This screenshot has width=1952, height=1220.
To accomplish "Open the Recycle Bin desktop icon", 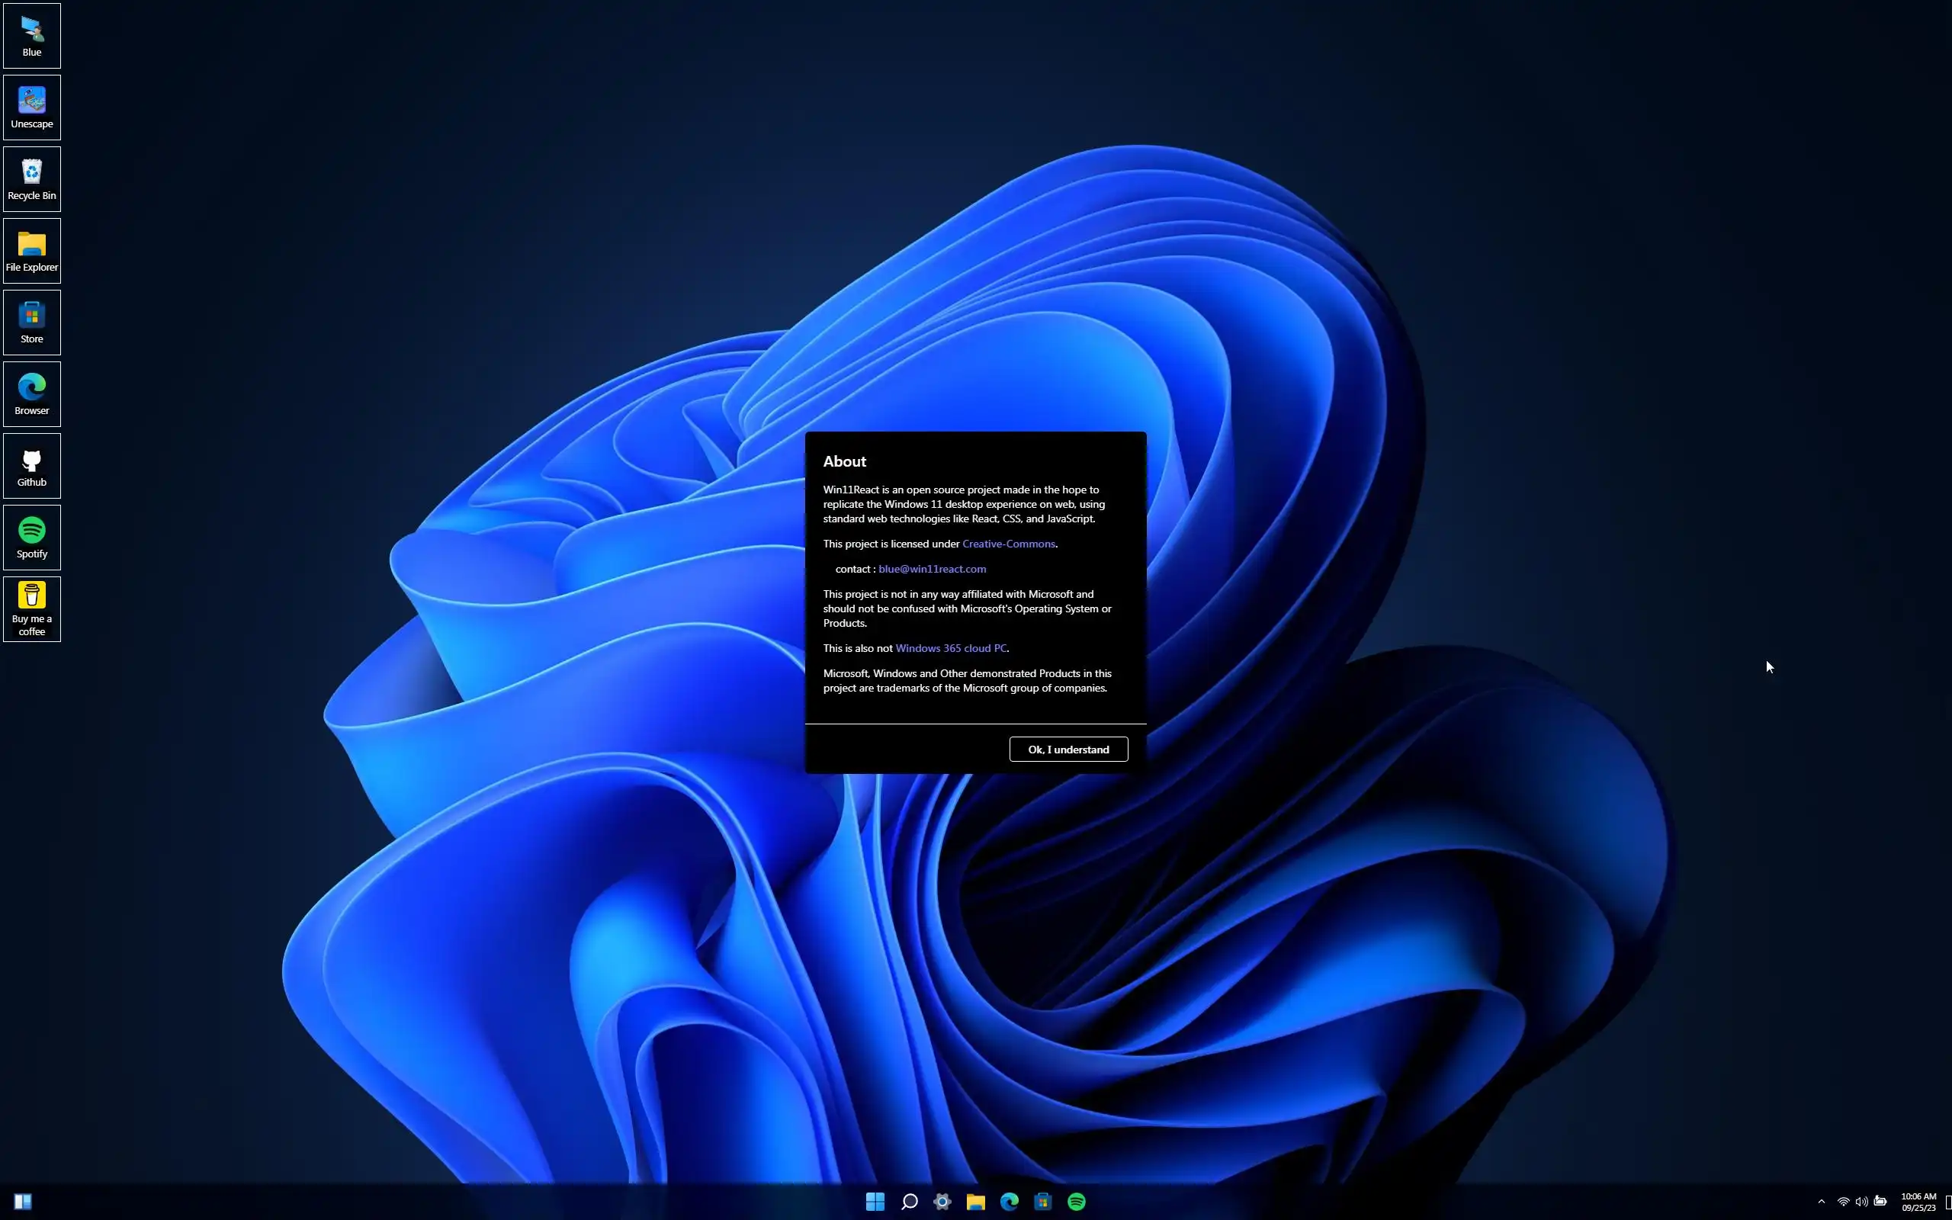I will click(x=31, y=178).
